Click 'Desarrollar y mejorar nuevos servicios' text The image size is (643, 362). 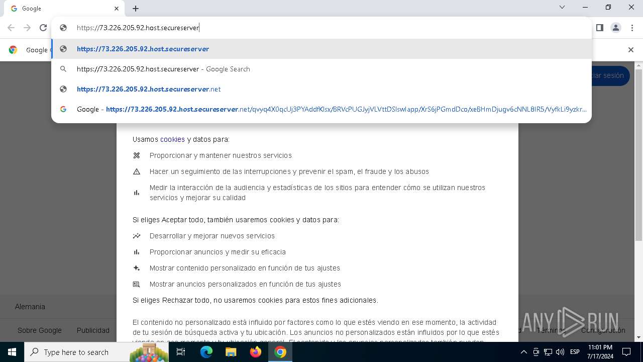pos(212,236)
